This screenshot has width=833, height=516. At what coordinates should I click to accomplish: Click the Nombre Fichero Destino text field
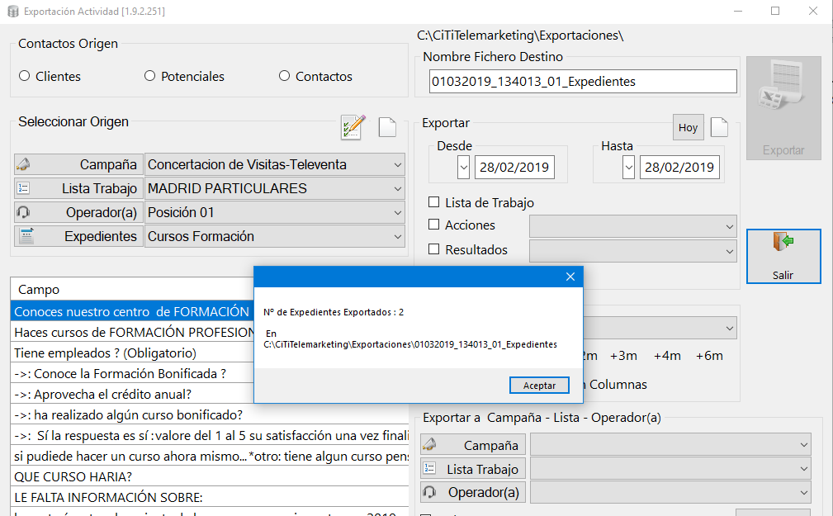[583, 81]
